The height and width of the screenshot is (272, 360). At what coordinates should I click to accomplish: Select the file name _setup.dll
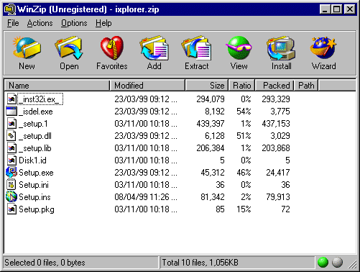pos(35,136)
